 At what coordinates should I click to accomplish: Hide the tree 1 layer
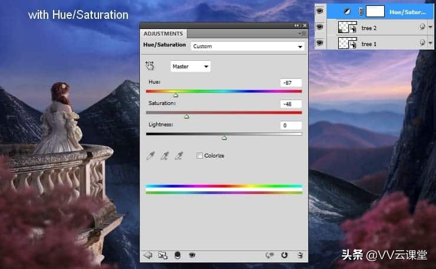point(320,43)
